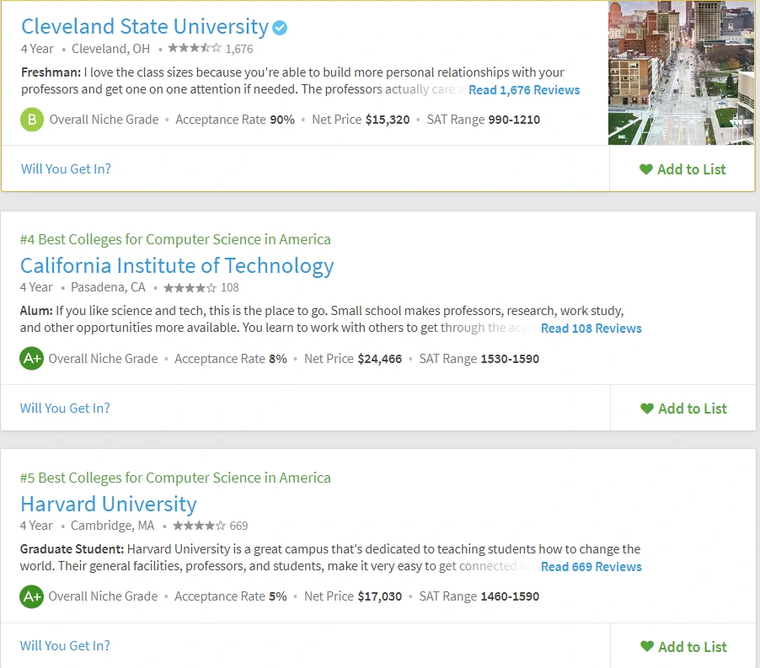This screenshot has width=760, height=668.
Task: Click the Graduate Student review label
Action: tap(72, 549)
